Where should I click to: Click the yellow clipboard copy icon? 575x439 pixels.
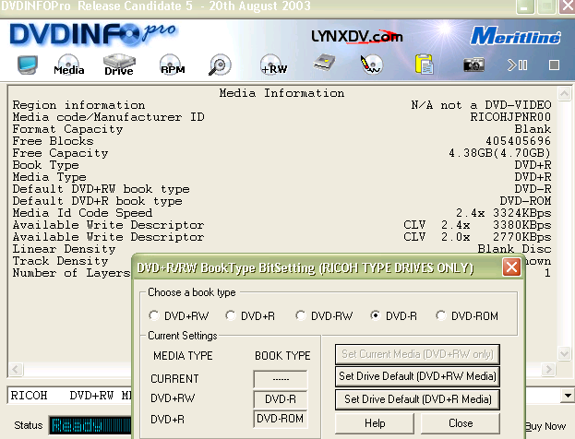pyautogui.click(x=425, y=65)
